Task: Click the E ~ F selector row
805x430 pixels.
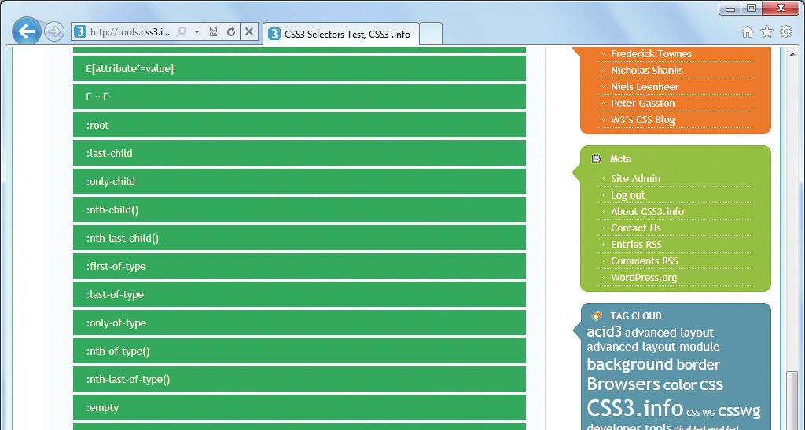Action: (300, 97)
